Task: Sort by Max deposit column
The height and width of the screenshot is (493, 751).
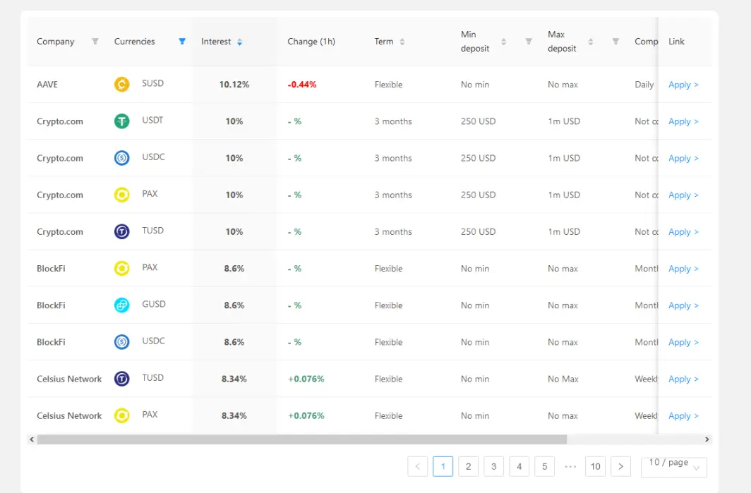Action: (x=591, y=42)
